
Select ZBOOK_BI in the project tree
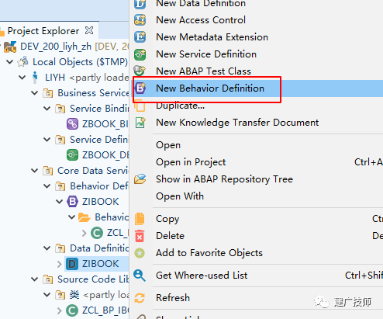click(x=105, y=124)
